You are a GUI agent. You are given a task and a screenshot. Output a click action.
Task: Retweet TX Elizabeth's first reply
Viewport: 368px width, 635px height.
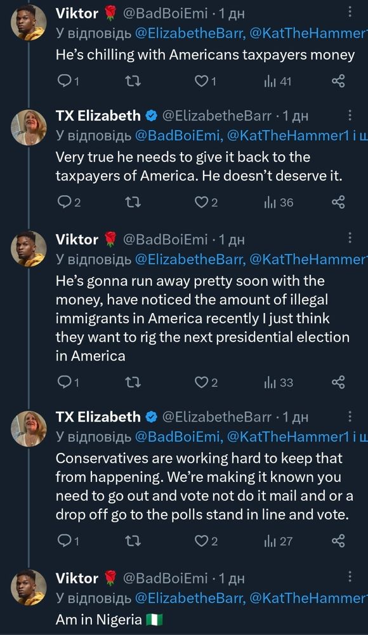(x=133, y=201)
